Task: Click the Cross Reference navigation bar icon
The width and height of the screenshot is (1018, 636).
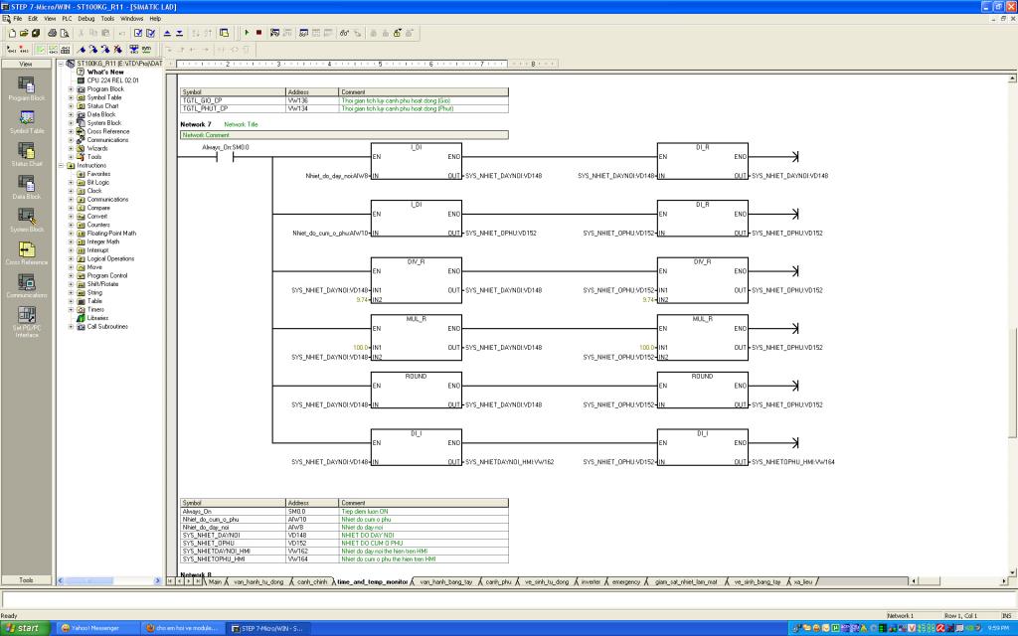Action: tap(26, 251)
